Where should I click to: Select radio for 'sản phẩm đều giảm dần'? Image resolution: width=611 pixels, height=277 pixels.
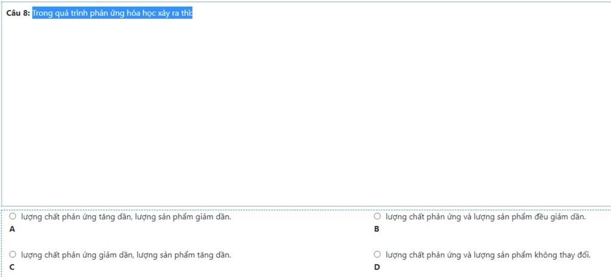[x=377, y=216]
